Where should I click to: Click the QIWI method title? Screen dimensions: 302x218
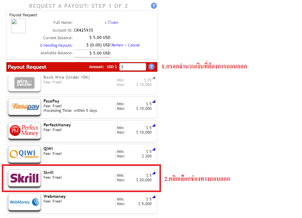[48, 149]
